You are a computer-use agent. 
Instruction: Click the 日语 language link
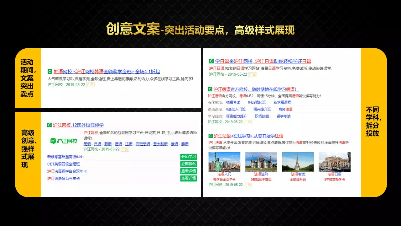click(x=97, y=144)
